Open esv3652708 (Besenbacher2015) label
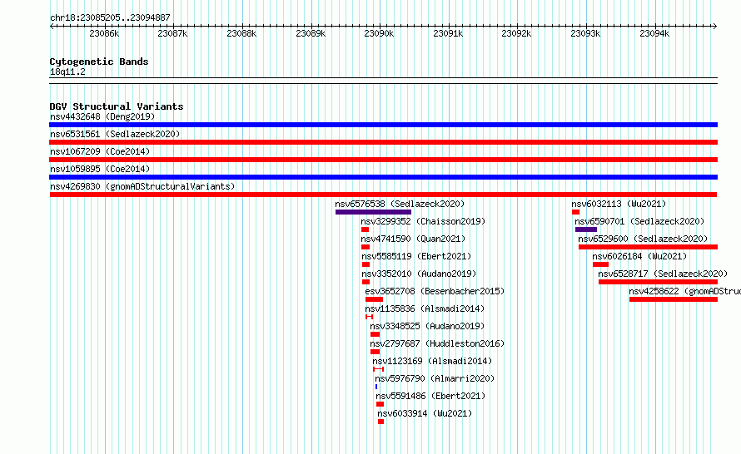Screen dimensions: 741x454 pos(435,291)
